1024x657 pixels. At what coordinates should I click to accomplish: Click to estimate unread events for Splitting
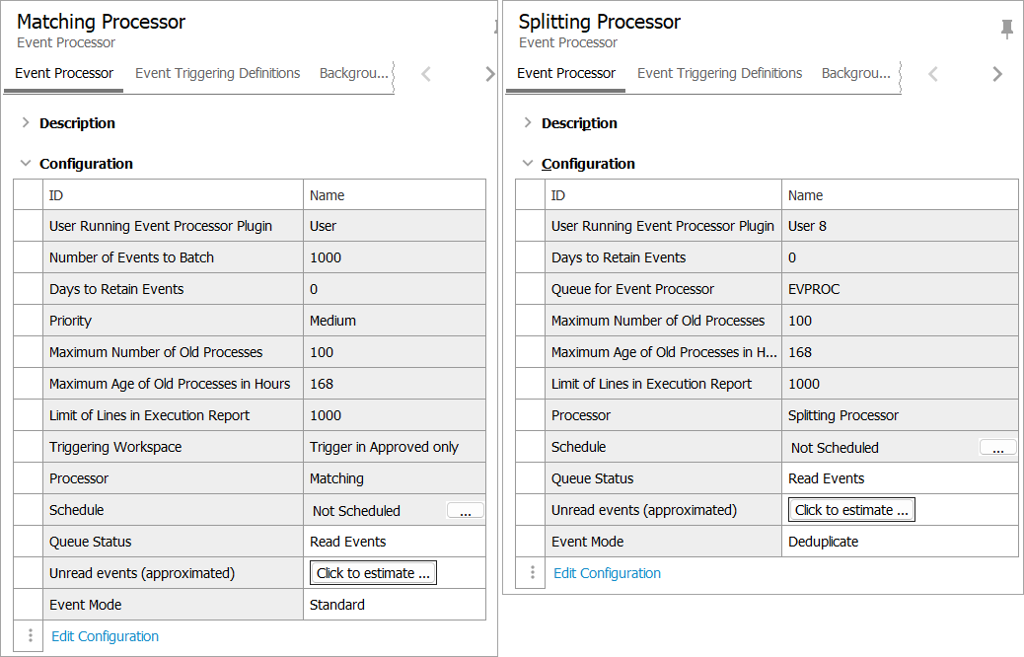click(x=851, y=510)
